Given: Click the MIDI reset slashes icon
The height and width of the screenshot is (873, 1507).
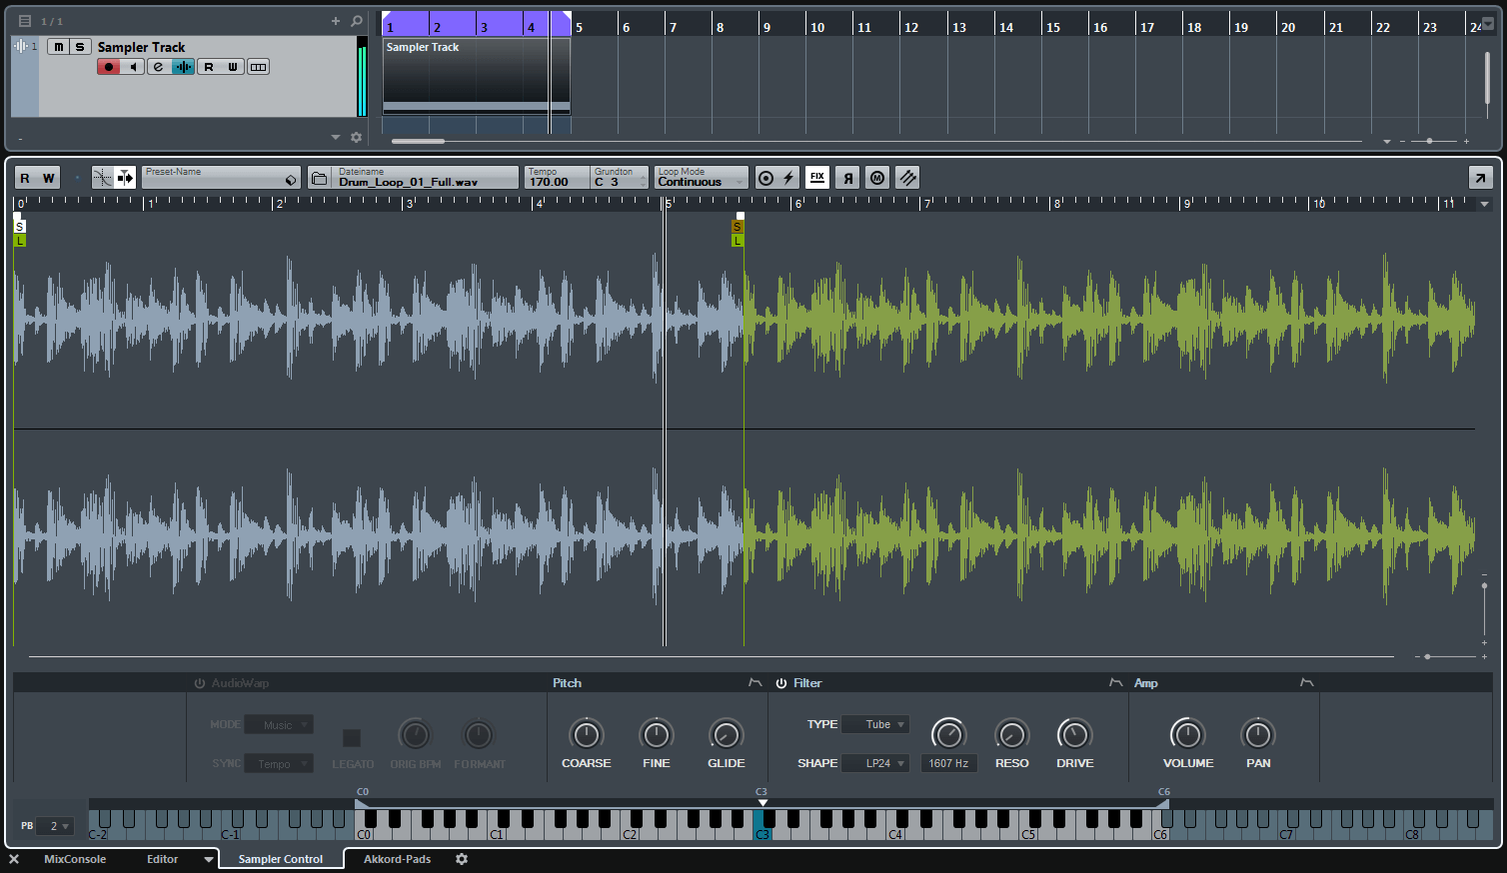Looking at the screenshot, I should [907, 178].
